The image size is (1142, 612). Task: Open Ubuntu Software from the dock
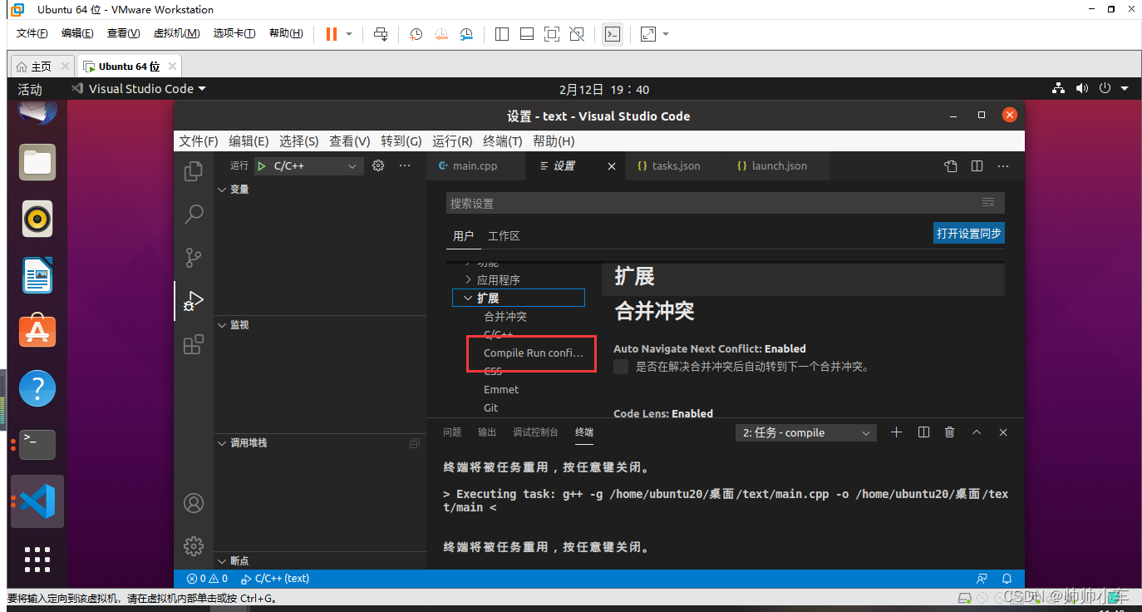pos(37,331)
